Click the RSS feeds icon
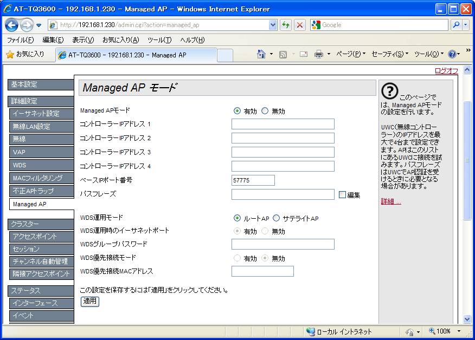Screen dimensions: 475x340 click(283, 55)
